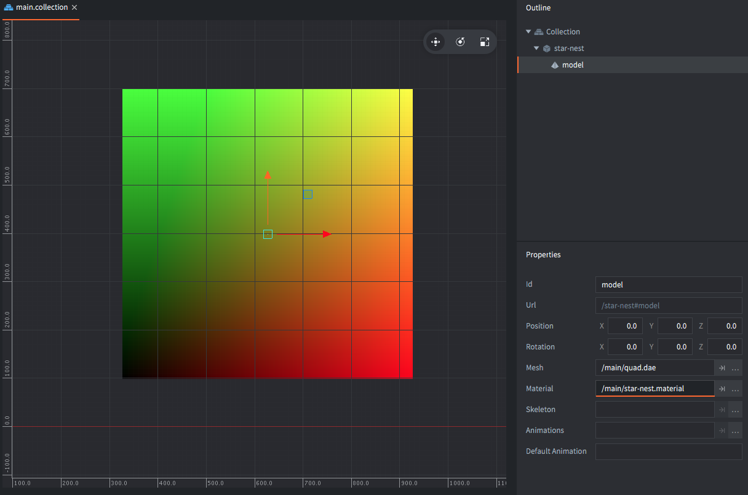748x495 pixels.
Task: Click the Default Animation field
Action: coord(669,451)
